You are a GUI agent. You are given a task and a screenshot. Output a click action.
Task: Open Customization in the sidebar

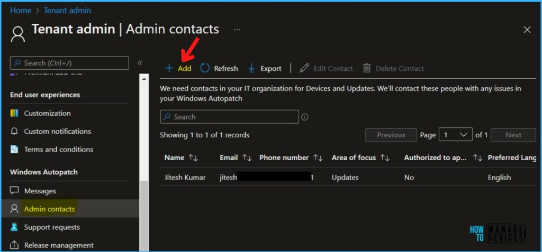tap(47, 113)
